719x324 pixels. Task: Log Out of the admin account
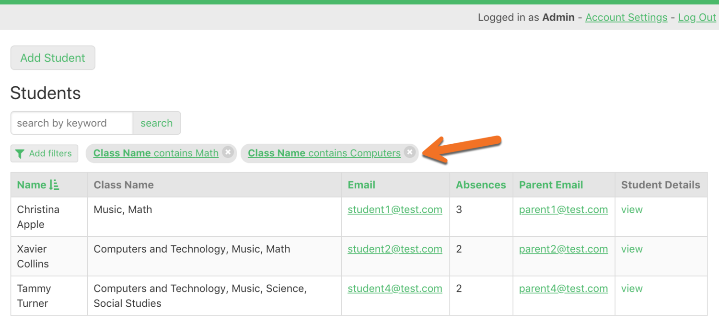click(x=696, y=18)
